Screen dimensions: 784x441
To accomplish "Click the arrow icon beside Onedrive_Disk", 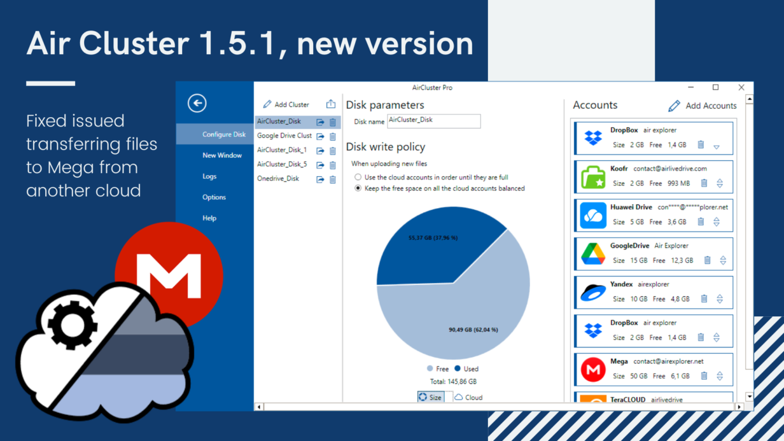I will tap(321, 179).
